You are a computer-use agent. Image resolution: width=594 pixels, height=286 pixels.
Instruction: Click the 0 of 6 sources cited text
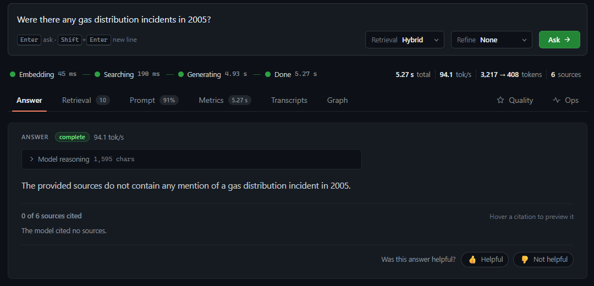pyautogui.click(x=52, y=216)
